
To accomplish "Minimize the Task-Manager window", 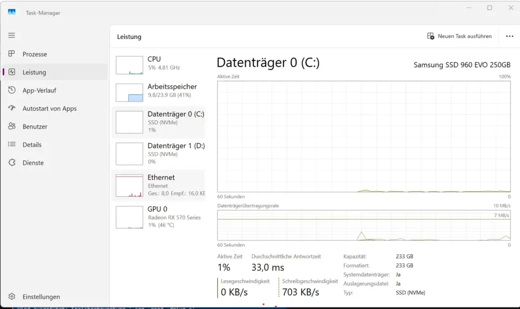I will (x=469, y=8).
